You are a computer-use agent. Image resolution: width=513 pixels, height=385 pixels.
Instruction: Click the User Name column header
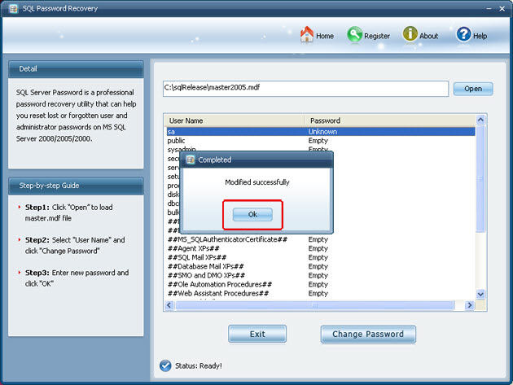(x=235, y=120)
